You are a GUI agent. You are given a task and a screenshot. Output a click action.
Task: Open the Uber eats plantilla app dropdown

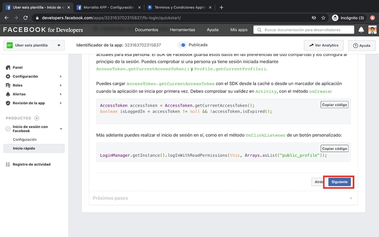pos(34,45)
